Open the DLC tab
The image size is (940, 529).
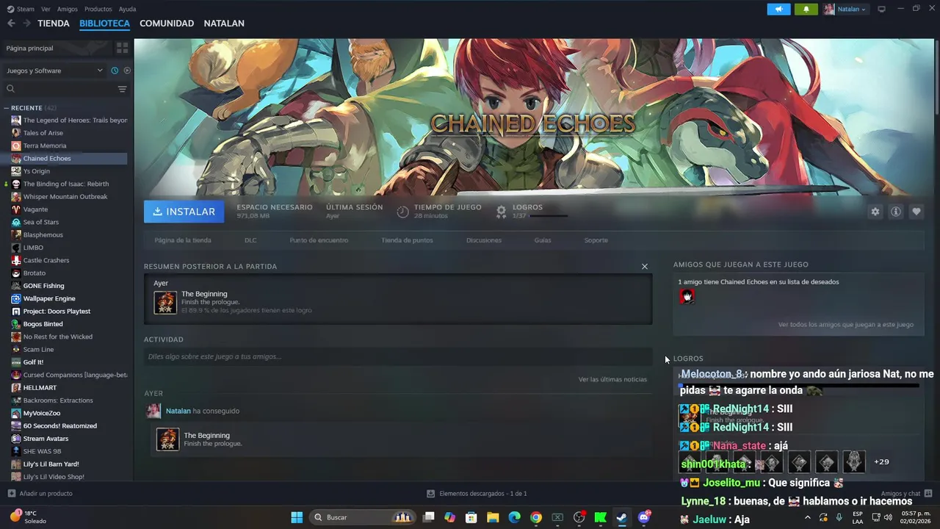pos(250,240)
